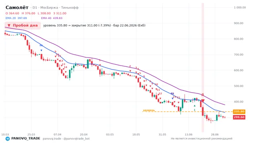This screenshot has width=254, height=143.
Task: Click the 13.06 date axis label
Action: tap(189, 135)
